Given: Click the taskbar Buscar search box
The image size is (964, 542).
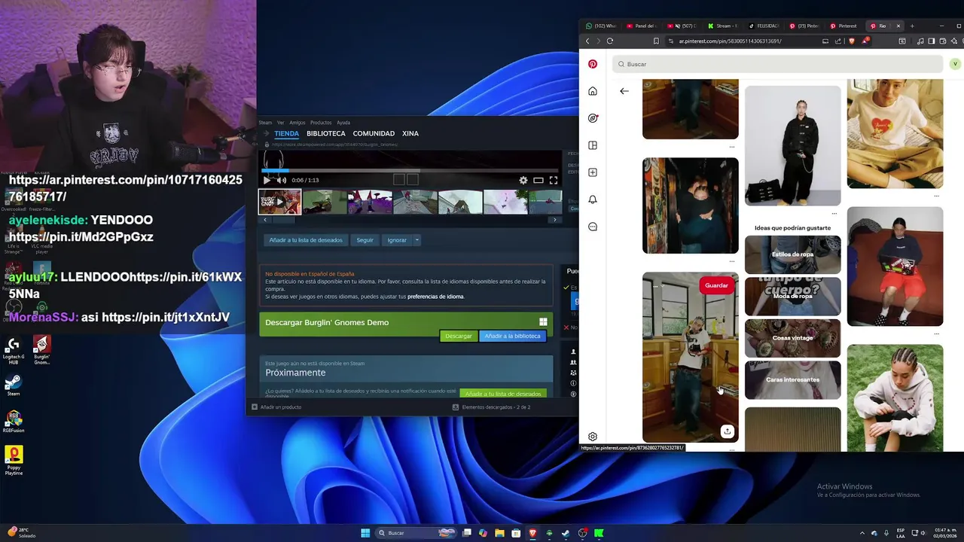Looking at the screenshot, I should tap(416, 533).
